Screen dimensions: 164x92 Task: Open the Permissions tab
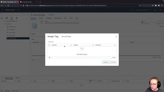coord(58,18)
